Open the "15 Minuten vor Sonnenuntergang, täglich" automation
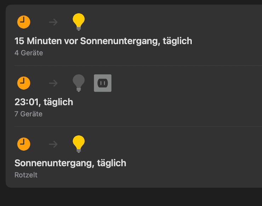The height and width of the screenshot is (206, 262). coord(103,41)
